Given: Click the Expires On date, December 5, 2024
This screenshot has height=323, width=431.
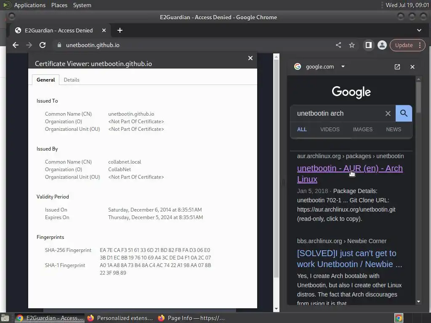Looking at the screenshot, I should [156, 217].
